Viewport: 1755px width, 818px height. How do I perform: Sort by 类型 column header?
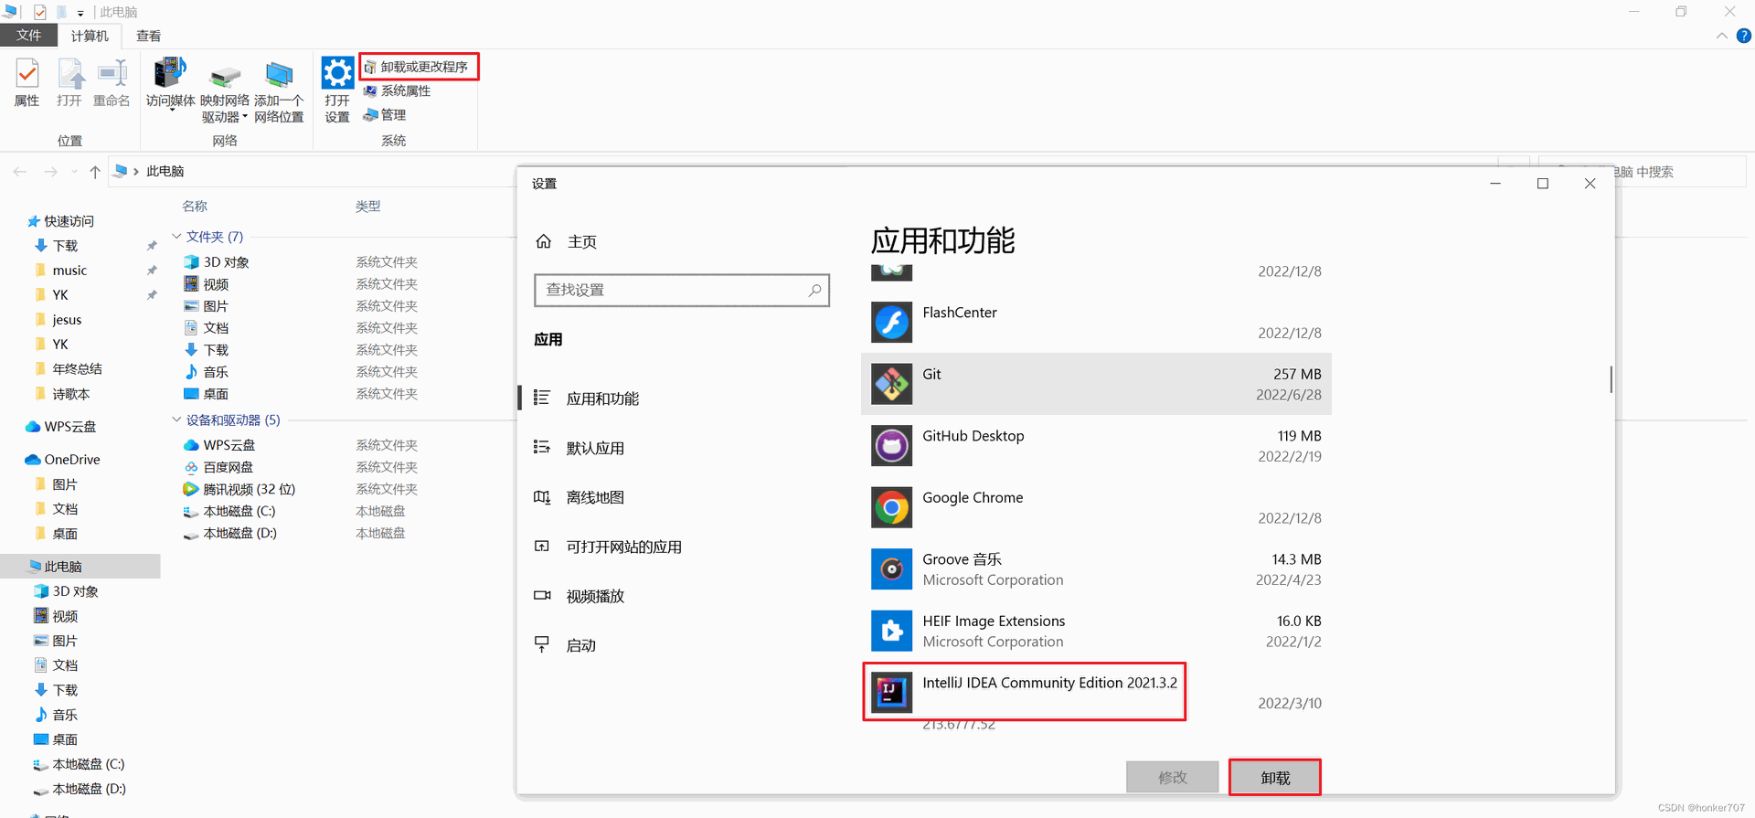pos(368,207)
